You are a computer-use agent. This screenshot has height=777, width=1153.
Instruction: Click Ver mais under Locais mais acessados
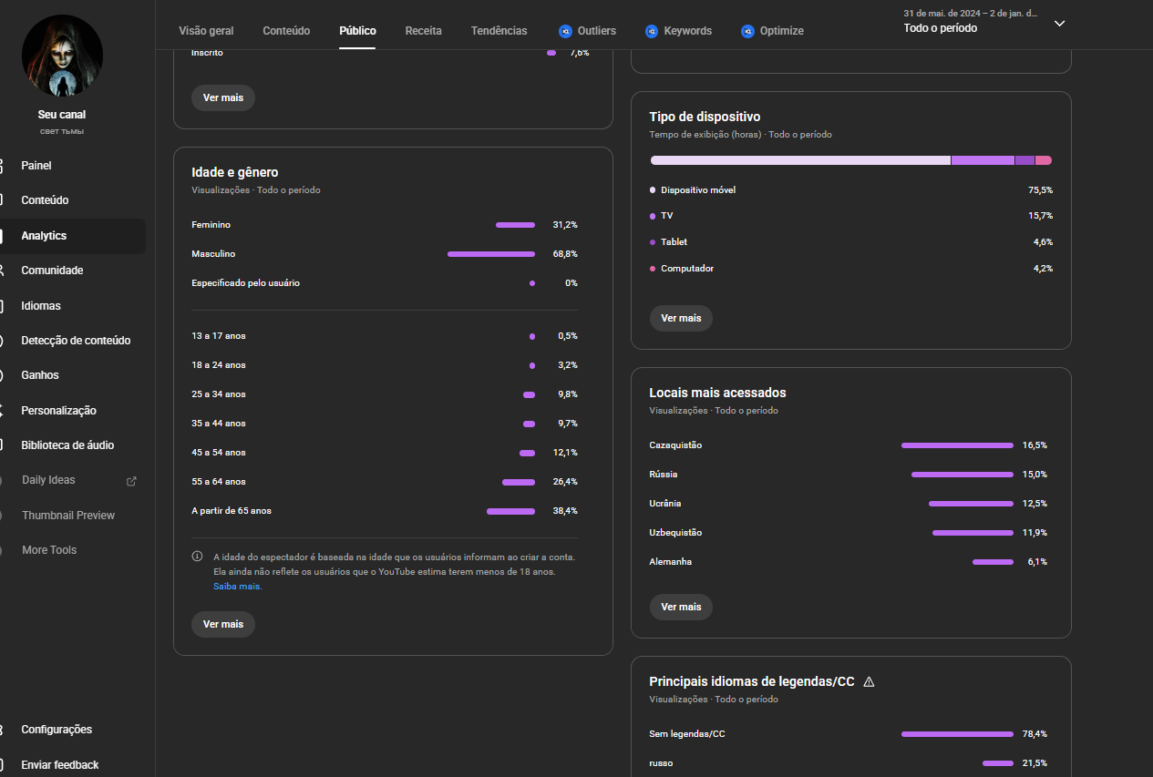[x=681, y=607]
